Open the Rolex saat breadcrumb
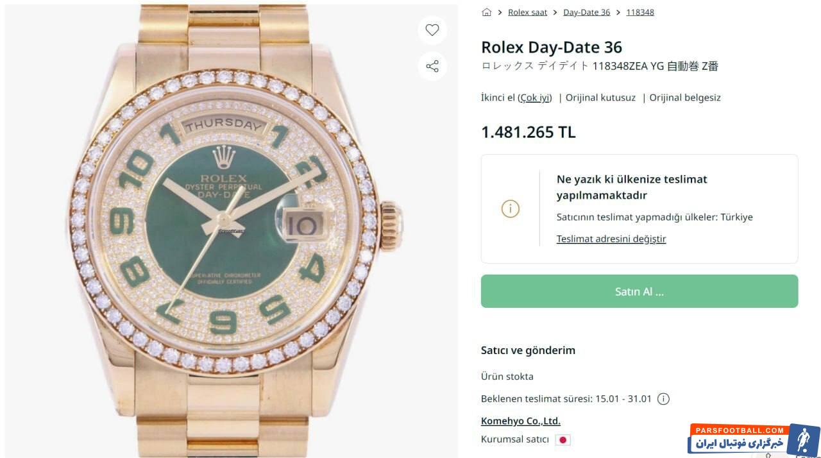Viewport: 821px width, 458px height. click(527, 12)
